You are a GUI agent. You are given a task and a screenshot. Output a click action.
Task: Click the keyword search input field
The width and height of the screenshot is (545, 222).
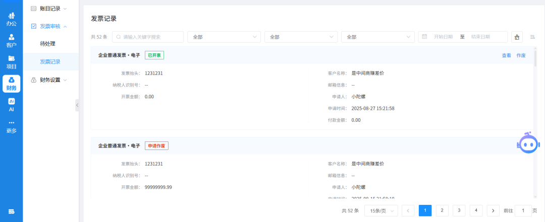pos(148,37)
